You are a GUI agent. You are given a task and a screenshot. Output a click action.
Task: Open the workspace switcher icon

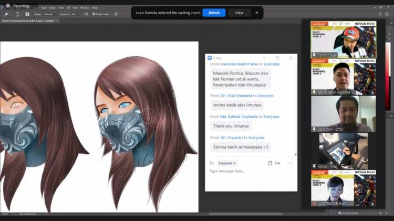pos(387,14)
